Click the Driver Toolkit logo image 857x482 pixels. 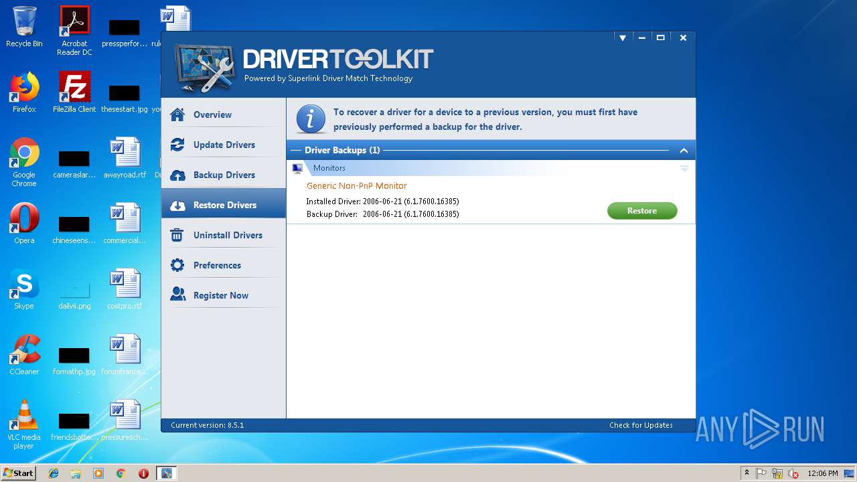point(205,68)
